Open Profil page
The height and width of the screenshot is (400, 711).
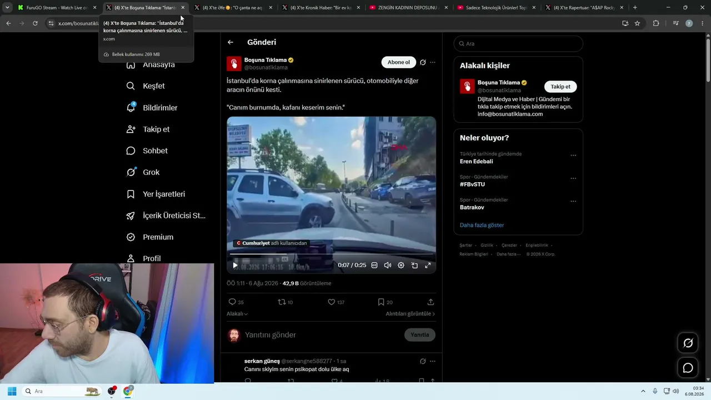pyautogui.click(x=144, y=258)
